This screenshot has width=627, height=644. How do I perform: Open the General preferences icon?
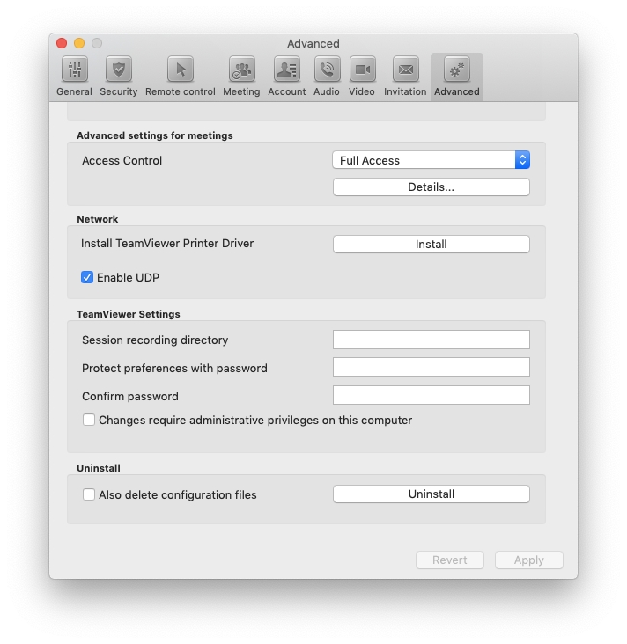[74, 70]
